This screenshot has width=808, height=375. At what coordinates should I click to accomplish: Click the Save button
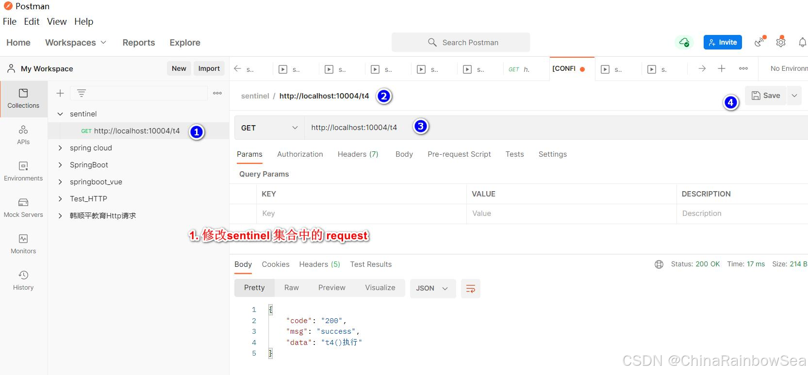click(766, 96)
